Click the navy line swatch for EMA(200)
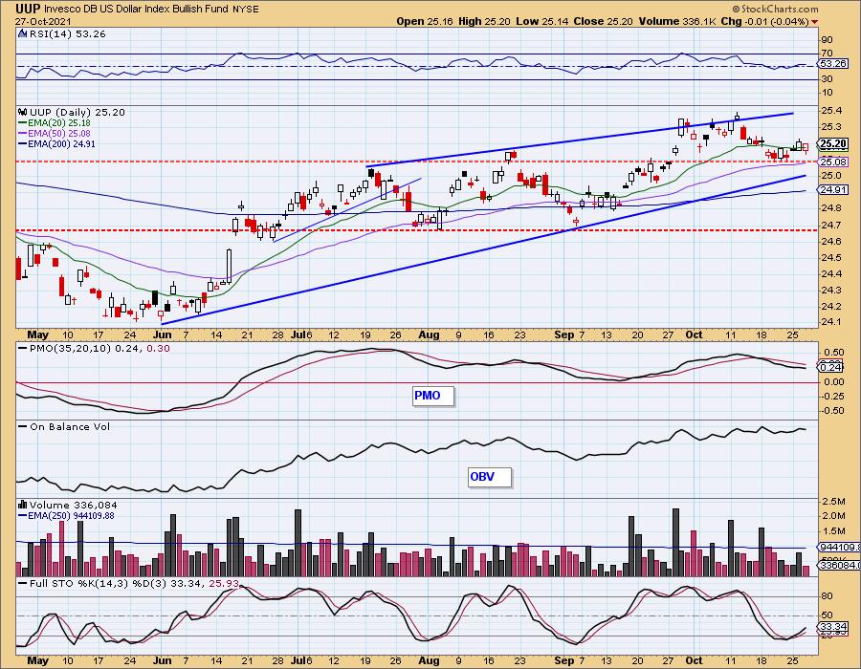 point(23,144)
